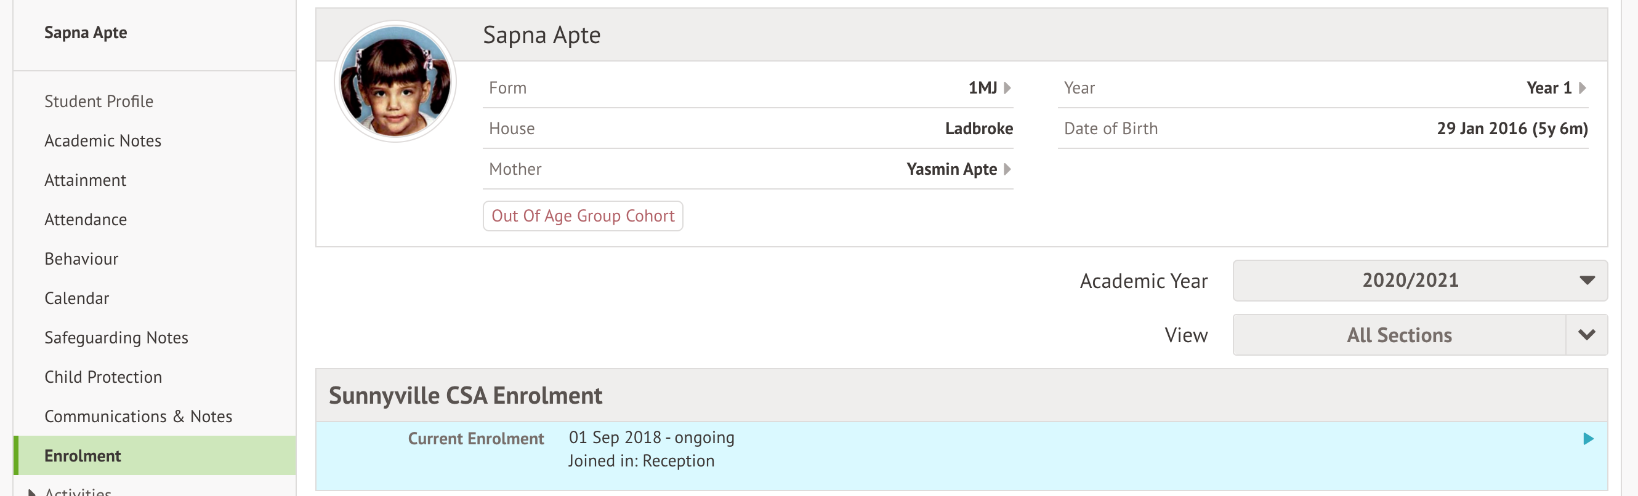Select the highlighted Enrolment sidebar item

tap(82, 455)
